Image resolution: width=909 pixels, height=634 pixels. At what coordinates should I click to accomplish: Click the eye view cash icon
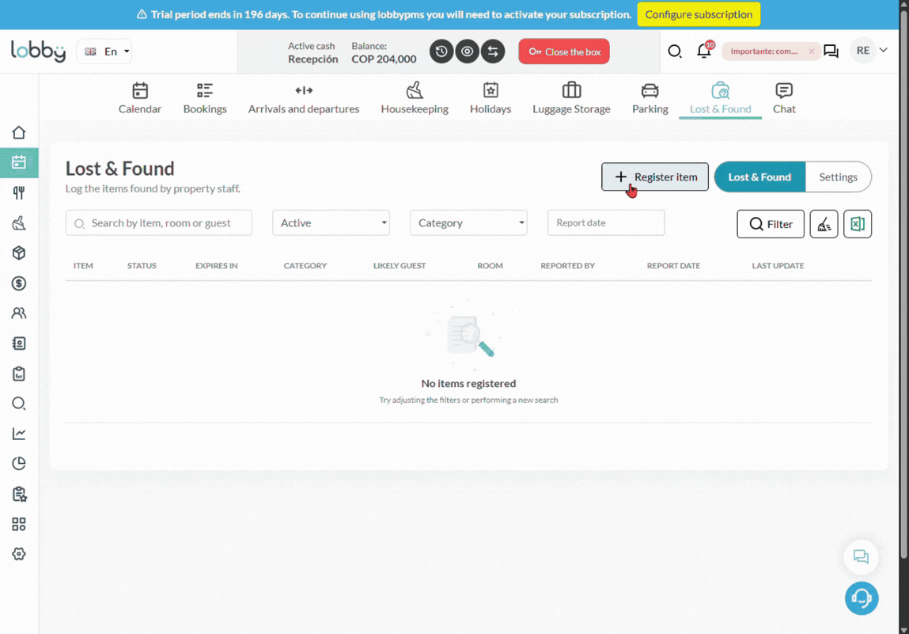468,51
